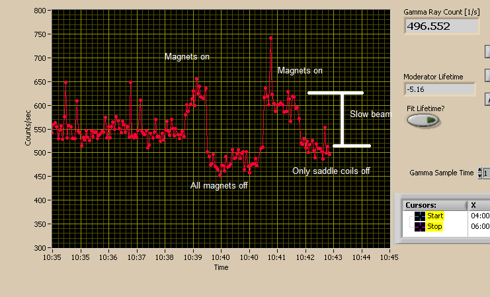490x297 pixels.
Task: Click the Gamma Sample Time value field
Action: 487,173
